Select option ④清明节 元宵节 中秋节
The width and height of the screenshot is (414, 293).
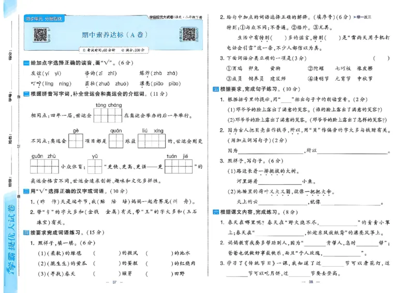pos(340,79)
